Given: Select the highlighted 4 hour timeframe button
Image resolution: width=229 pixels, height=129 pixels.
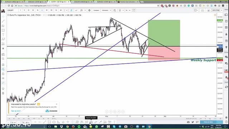Looking at the screenshot, I should point(42,10).
